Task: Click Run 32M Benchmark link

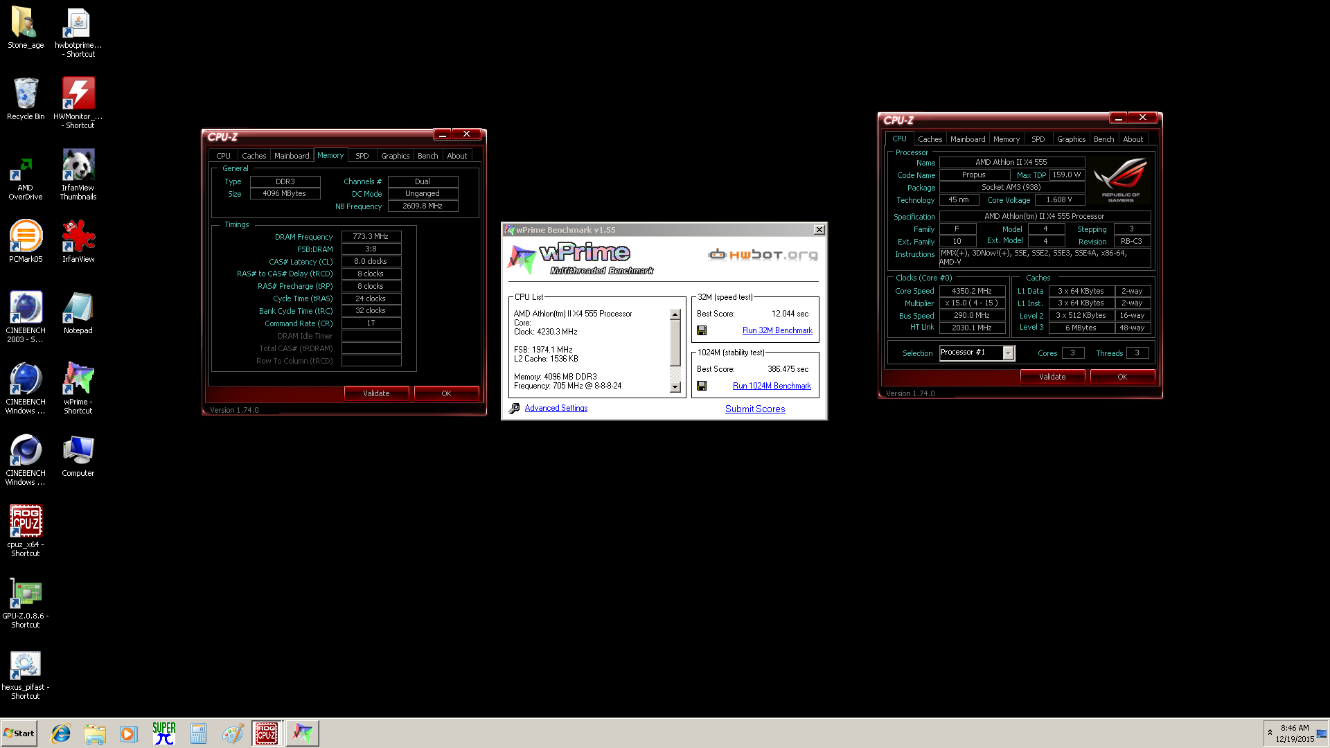Action: (777, 330)
